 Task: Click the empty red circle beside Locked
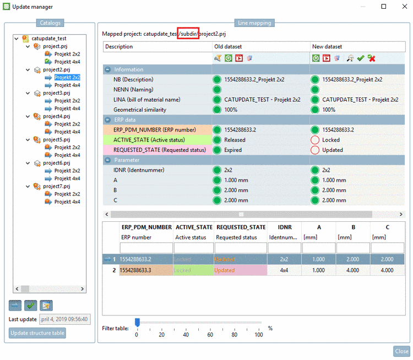click(x=315, y=140)
